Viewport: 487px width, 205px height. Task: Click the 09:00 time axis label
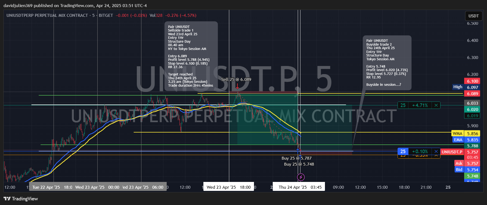338,187
